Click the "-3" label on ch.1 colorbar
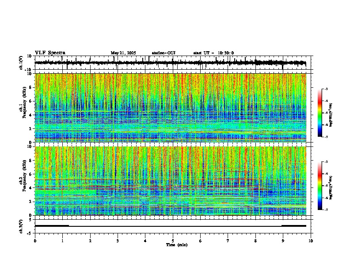This screenshot has height=270, width=350. point(326,89)
